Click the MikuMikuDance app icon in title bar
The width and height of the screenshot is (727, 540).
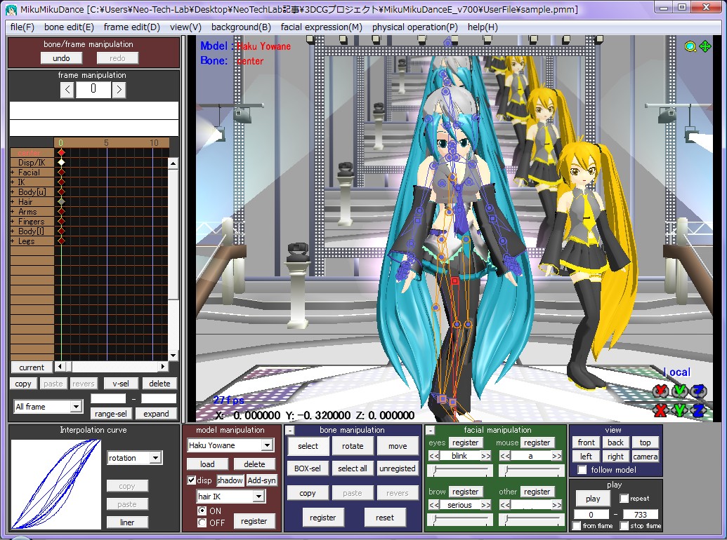click(x=12, y=9)
